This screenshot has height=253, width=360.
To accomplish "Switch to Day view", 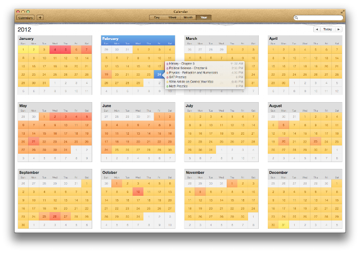I will (157, 17).
